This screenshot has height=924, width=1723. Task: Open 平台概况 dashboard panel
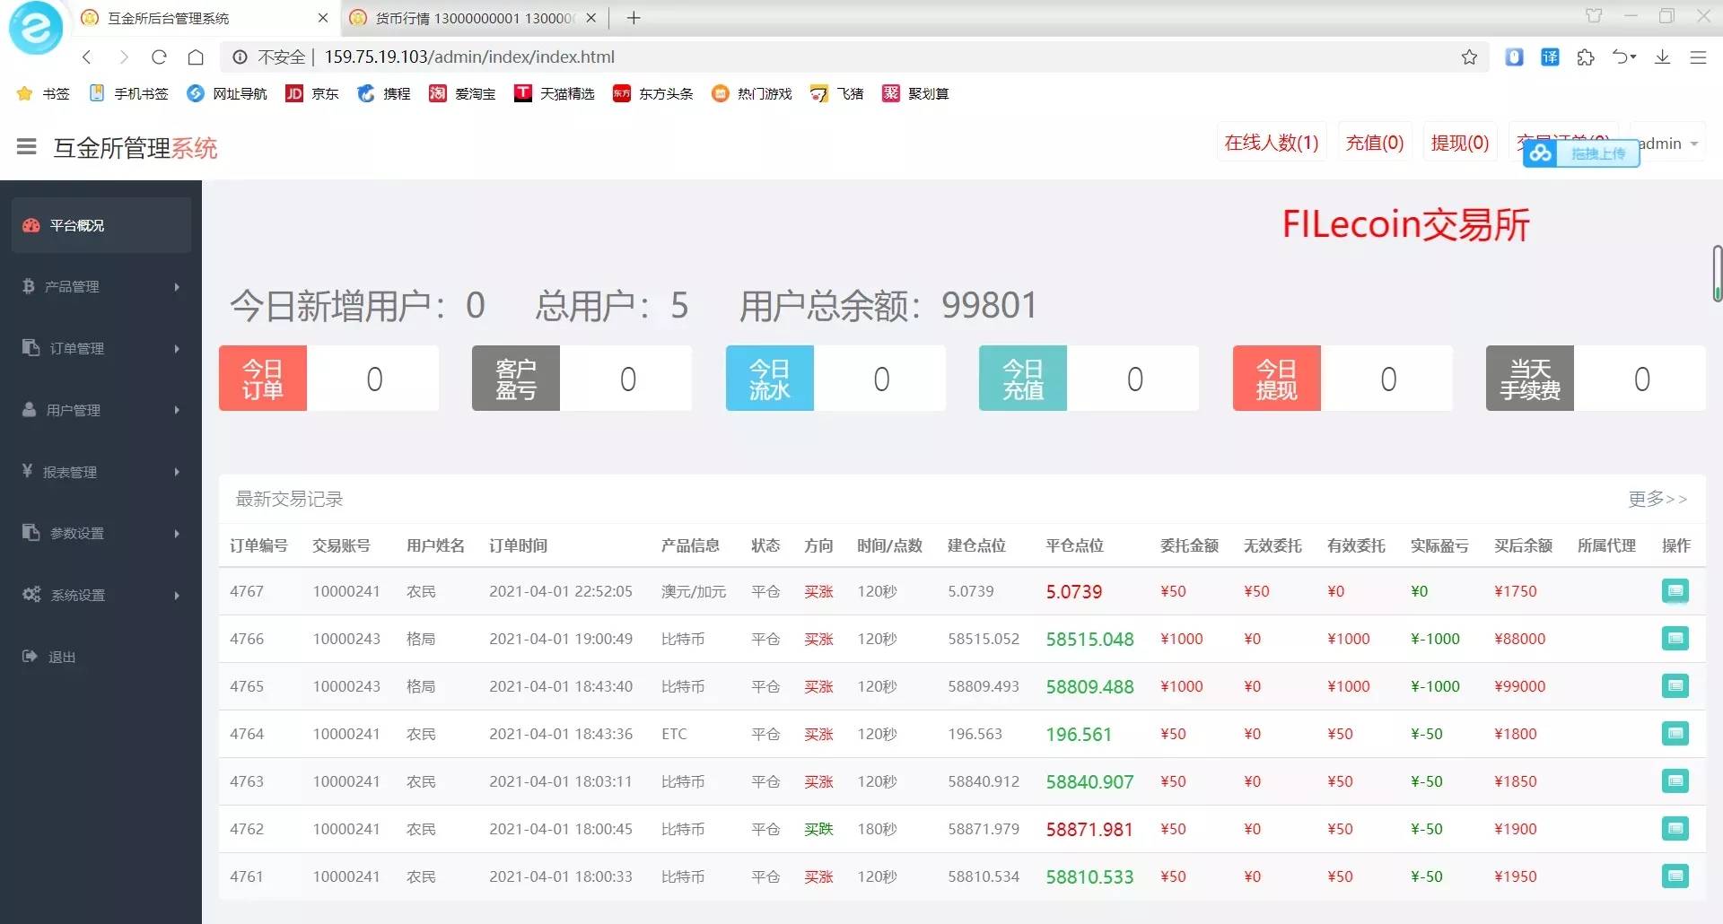(x=31, y=225)
